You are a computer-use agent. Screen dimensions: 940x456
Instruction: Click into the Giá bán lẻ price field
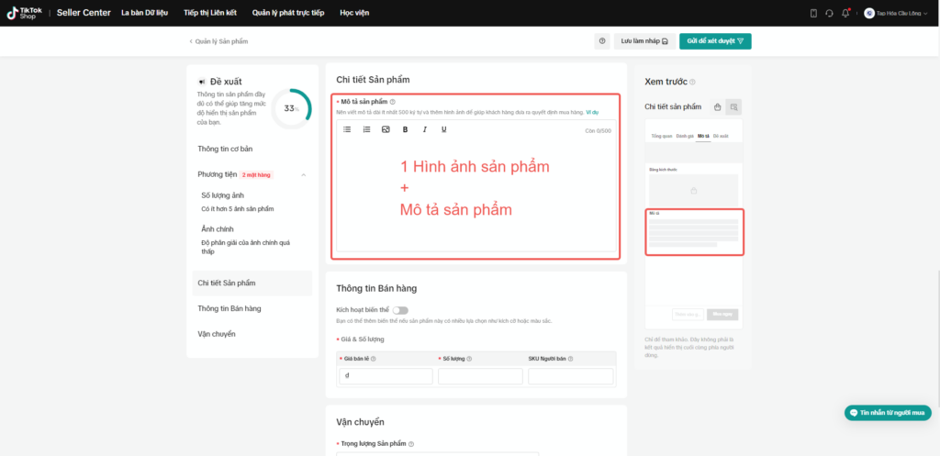click(x=386, y=376)
